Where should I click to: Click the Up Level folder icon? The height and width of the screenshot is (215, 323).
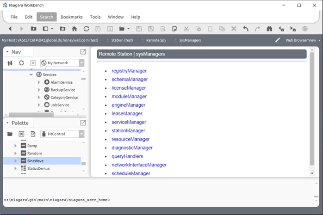pyautogui.click(x=34, y=29)
